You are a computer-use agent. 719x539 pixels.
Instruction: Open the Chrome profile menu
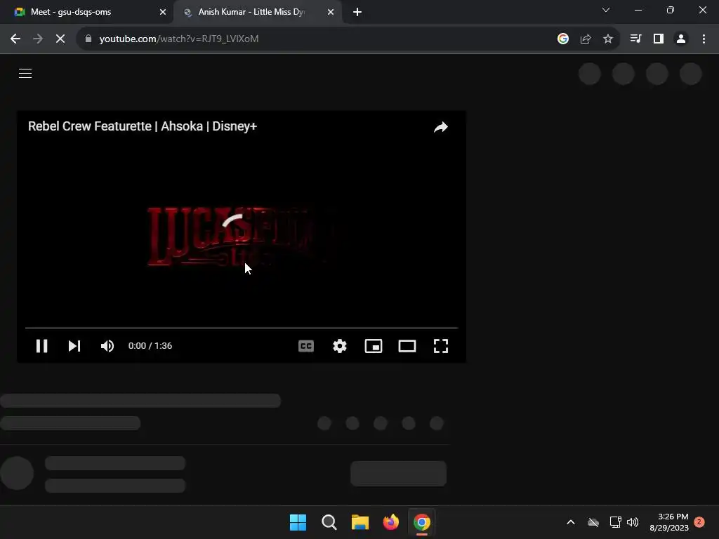click(x=681, y=39)
